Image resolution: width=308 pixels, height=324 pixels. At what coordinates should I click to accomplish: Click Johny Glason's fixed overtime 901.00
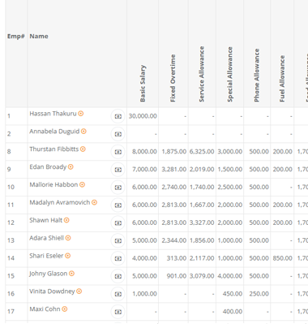[x=177, y=276]
